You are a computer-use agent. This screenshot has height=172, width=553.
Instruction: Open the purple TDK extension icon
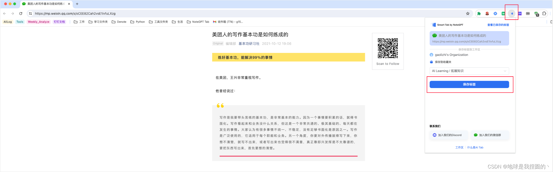point(520,13)
